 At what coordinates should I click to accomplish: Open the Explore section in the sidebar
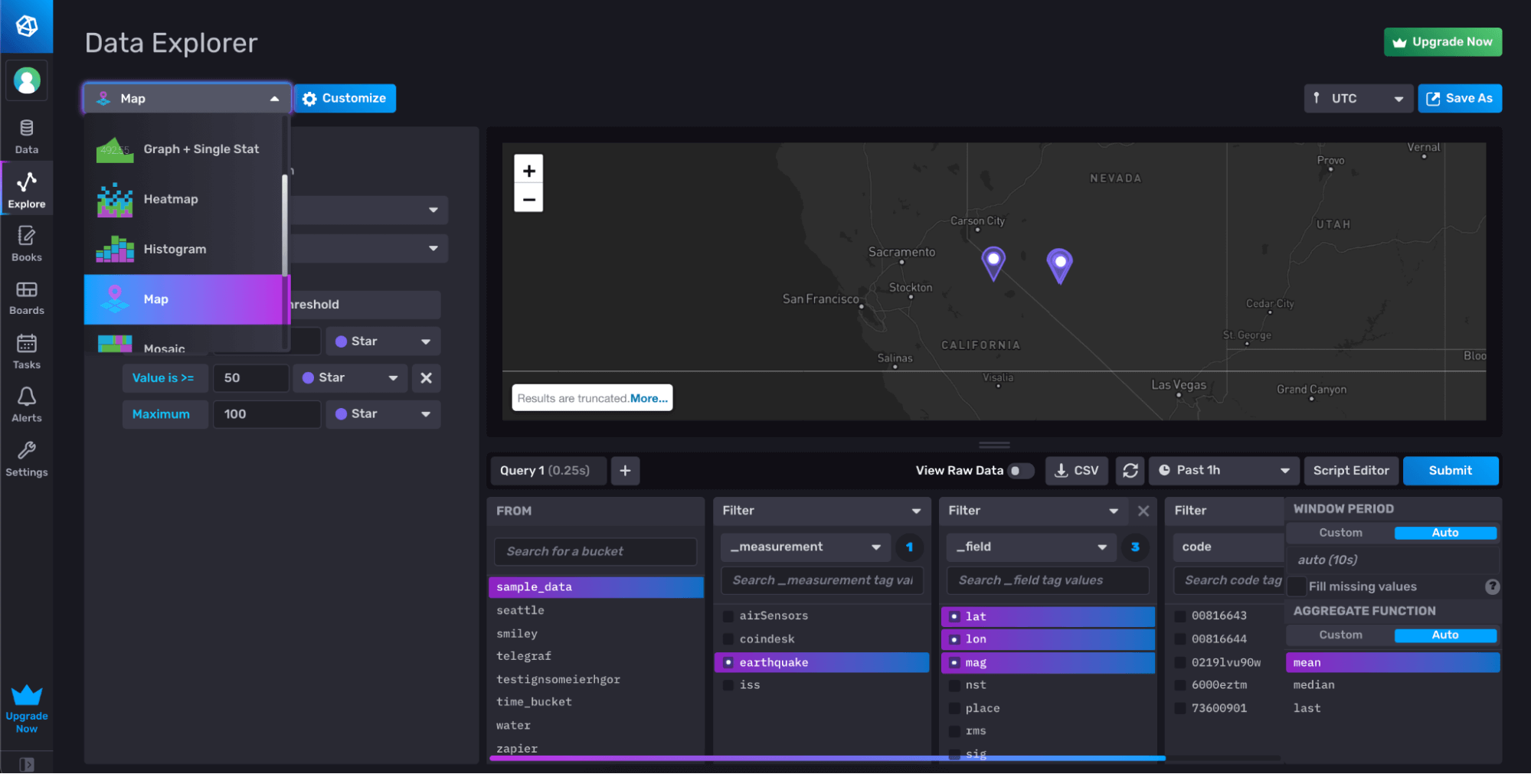tap(27, 188)
